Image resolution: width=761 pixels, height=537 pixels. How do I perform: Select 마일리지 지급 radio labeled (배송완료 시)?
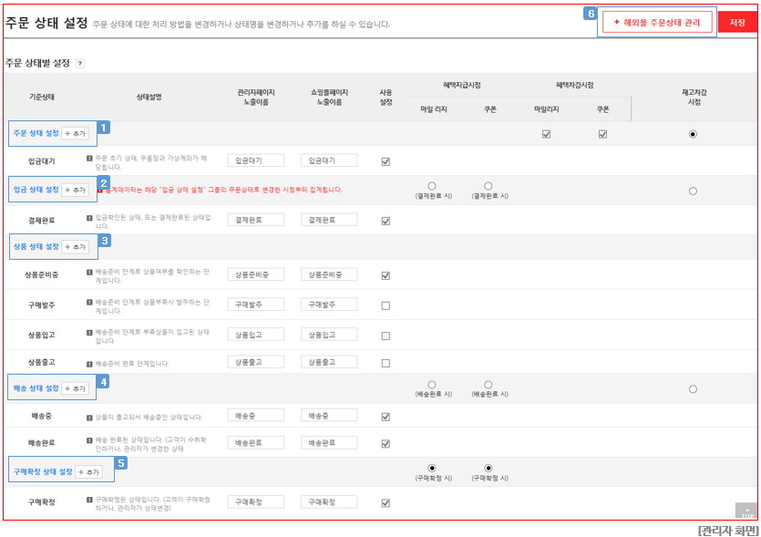(x=432, y=384)
